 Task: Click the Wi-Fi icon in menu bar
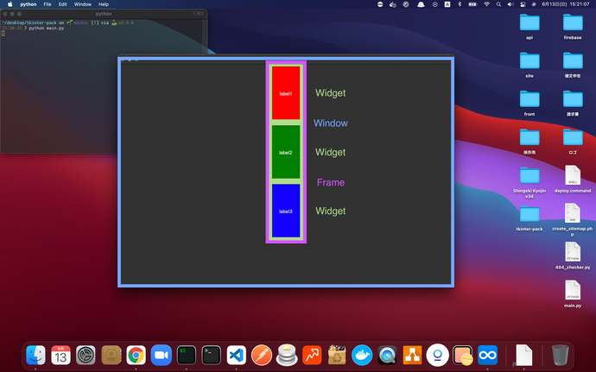point(486,4)
